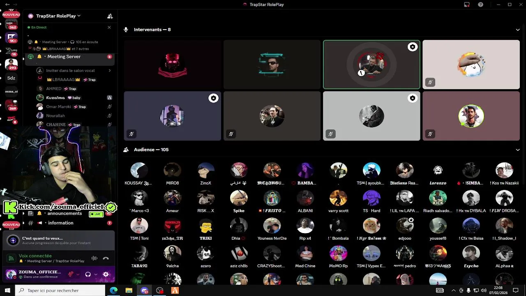
Task: Open the quest orb icon
Action: (13, 240)
